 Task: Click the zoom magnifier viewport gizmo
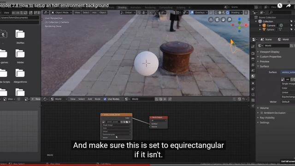(x=230, y=19)
